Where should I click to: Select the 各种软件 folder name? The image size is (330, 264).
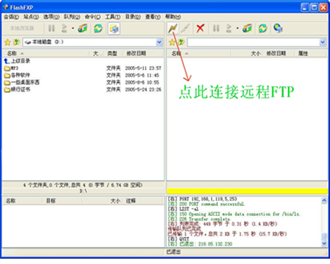(x=20, y=75)
